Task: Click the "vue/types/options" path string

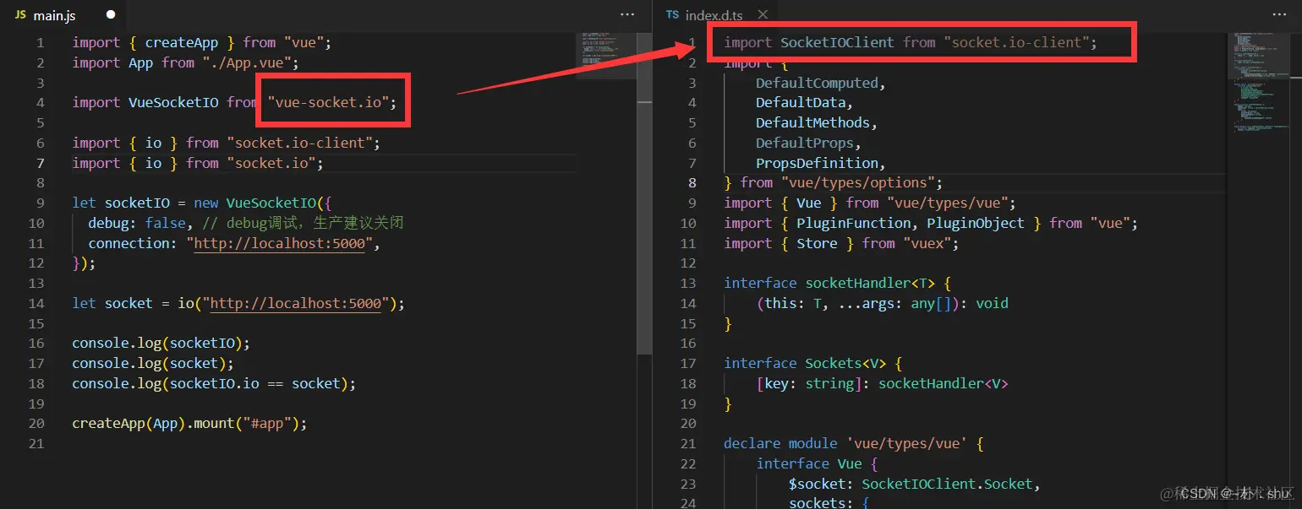Action: coord(858,182)
